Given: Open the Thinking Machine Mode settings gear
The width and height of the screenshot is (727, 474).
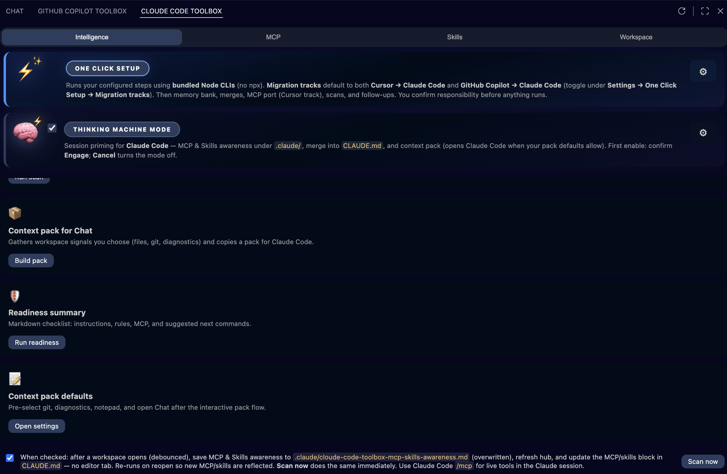Looking at the screenshot, I should pos(703,133).
